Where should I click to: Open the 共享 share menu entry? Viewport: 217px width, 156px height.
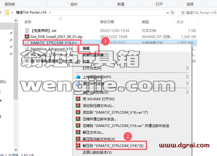pos(132,61)
